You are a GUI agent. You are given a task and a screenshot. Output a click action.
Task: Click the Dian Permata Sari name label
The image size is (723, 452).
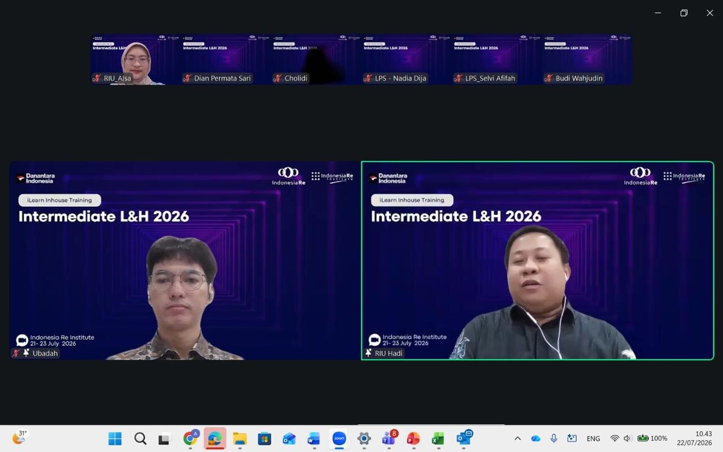click(x=223, y=78)
